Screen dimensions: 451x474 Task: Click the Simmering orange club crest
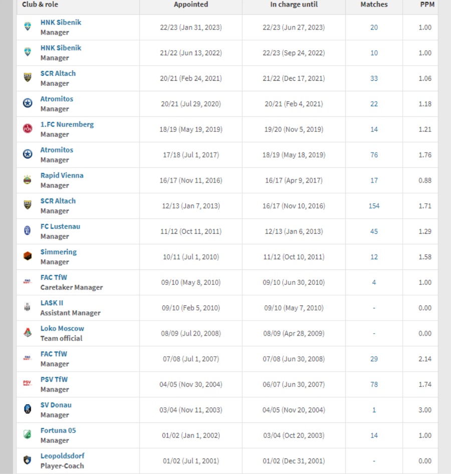click(28, 257)
